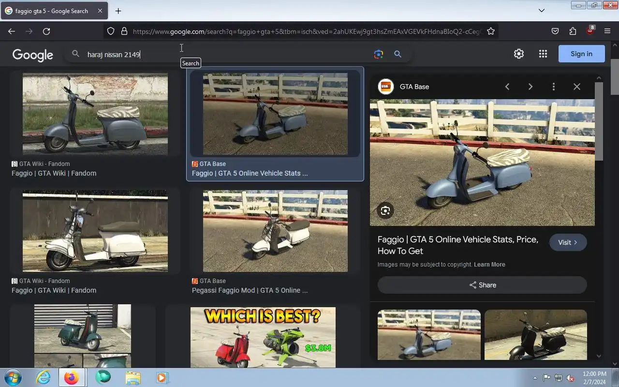The width and height of the screenshot is (619, 387).
Task: Open the large Faggio preview image
Action: click(x=482, y=163)
